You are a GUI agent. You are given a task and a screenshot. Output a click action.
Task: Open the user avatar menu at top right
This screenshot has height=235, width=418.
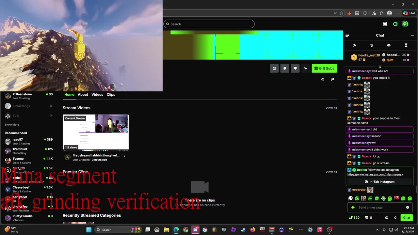[x=405, y=24]
